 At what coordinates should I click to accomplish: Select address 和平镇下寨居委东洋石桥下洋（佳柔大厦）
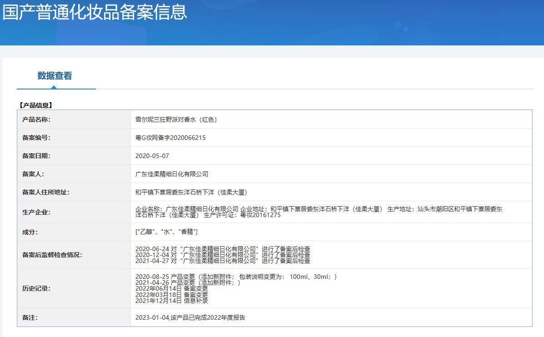pos(191,192)
